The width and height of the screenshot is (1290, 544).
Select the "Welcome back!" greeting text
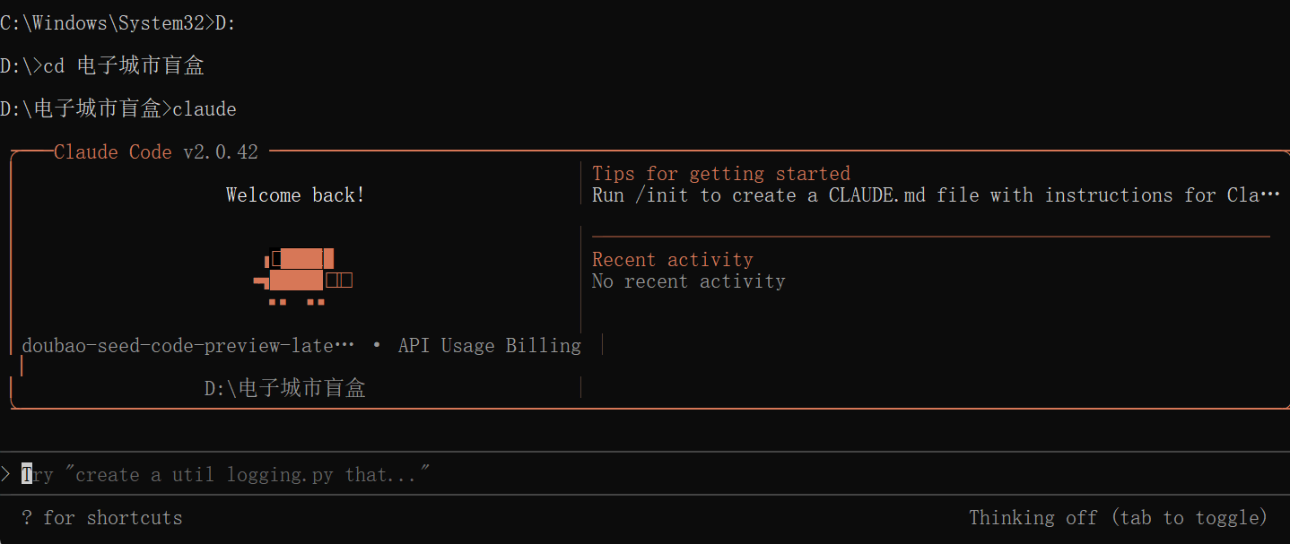[295, 195]
